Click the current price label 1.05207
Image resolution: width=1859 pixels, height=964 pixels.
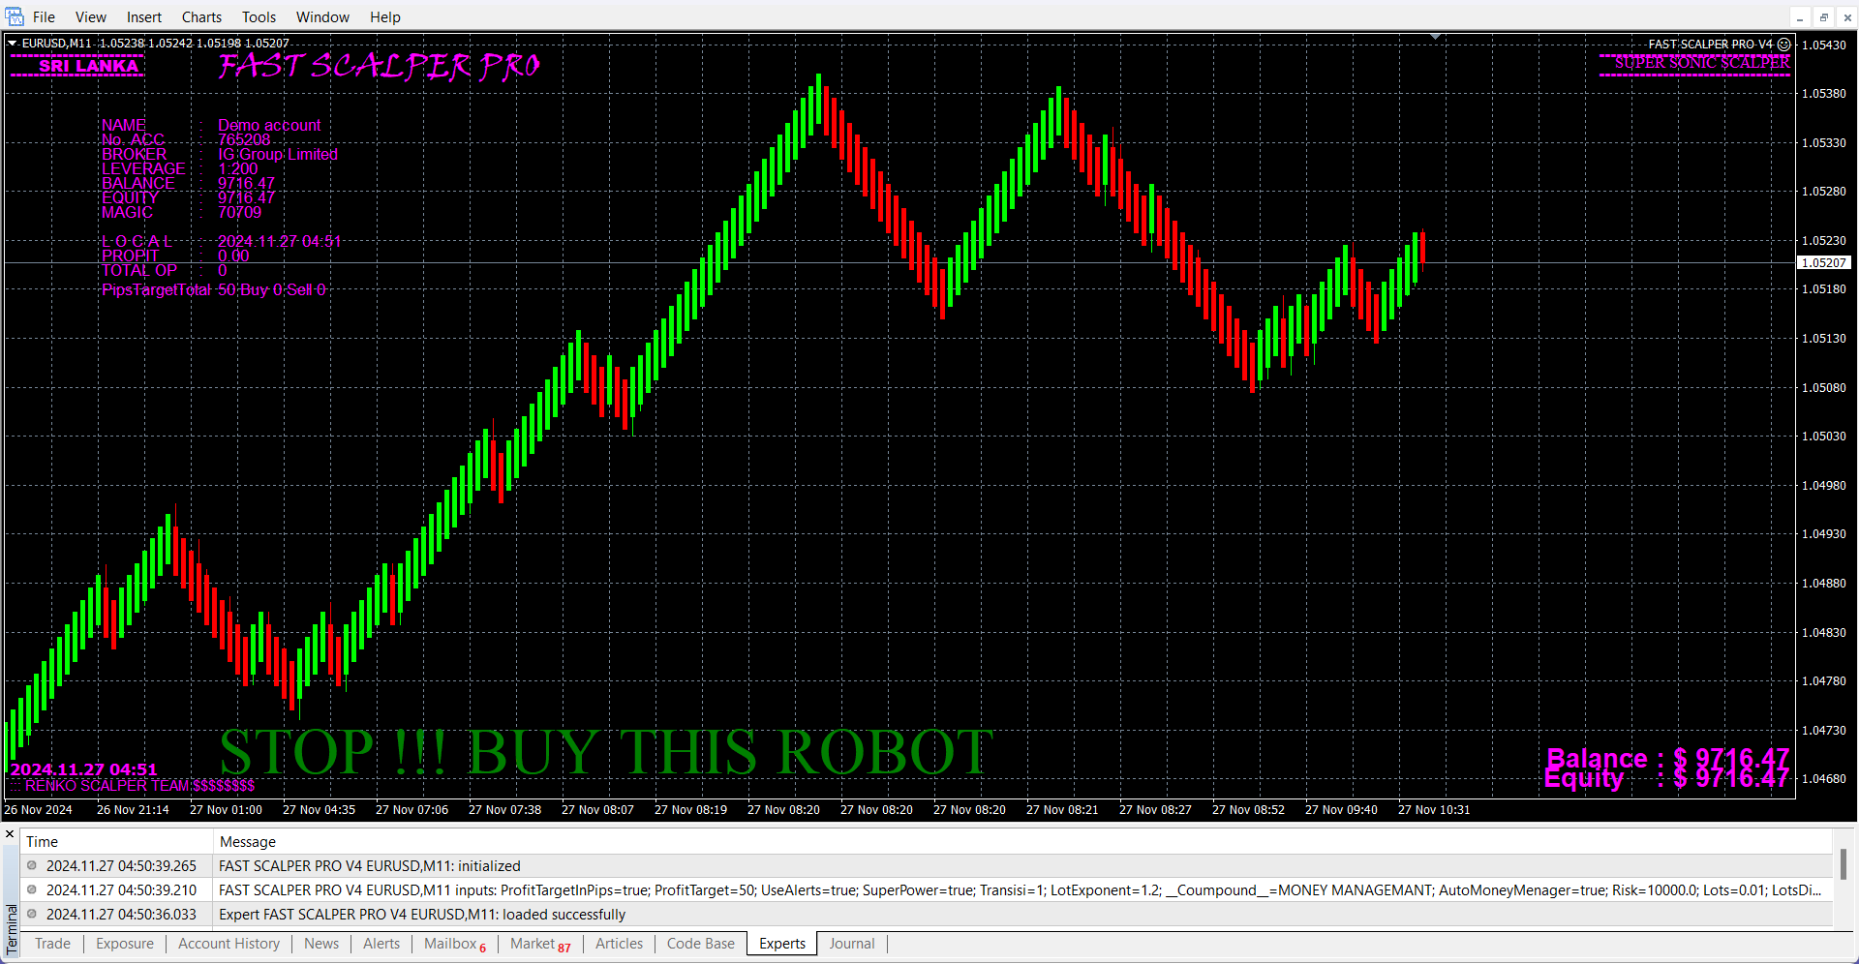(x=1823, y=262)
